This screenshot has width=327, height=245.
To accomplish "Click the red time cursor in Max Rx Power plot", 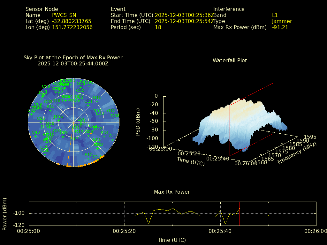I will 240,213.
